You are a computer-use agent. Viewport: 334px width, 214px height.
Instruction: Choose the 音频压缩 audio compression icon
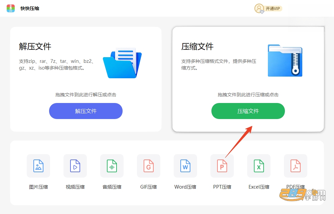(112, 166)
